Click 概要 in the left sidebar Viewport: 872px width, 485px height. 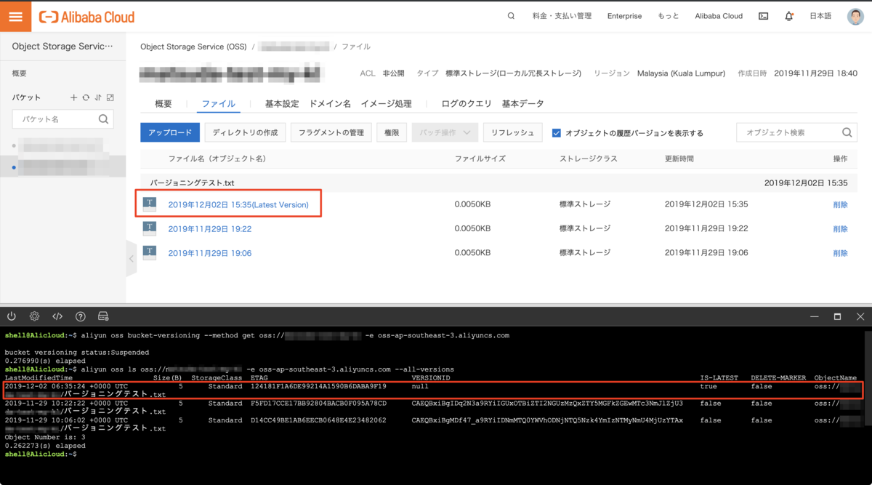(20, 73)
